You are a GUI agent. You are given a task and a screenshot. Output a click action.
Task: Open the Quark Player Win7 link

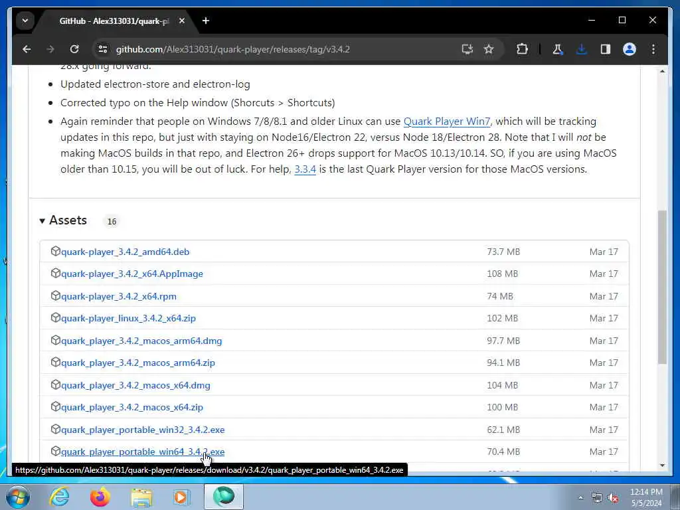tap(447, 122)
